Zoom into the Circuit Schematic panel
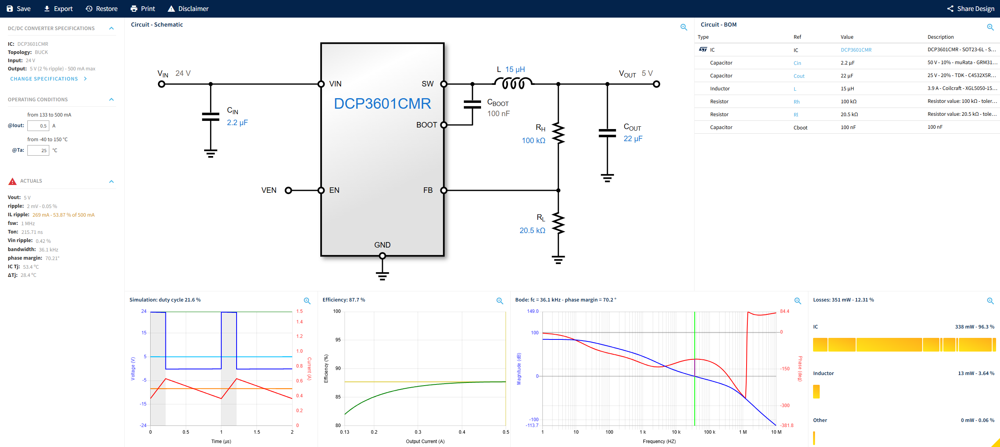This screenshot has height=447, width=1000. pyautogui.click(x=684, y=27)
